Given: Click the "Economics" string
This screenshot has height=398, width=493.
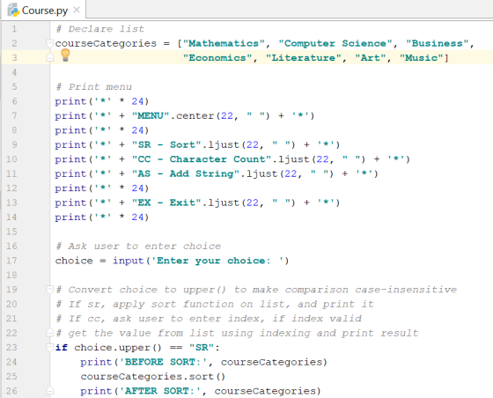Looking at the screenshot, I should [217, 58].
